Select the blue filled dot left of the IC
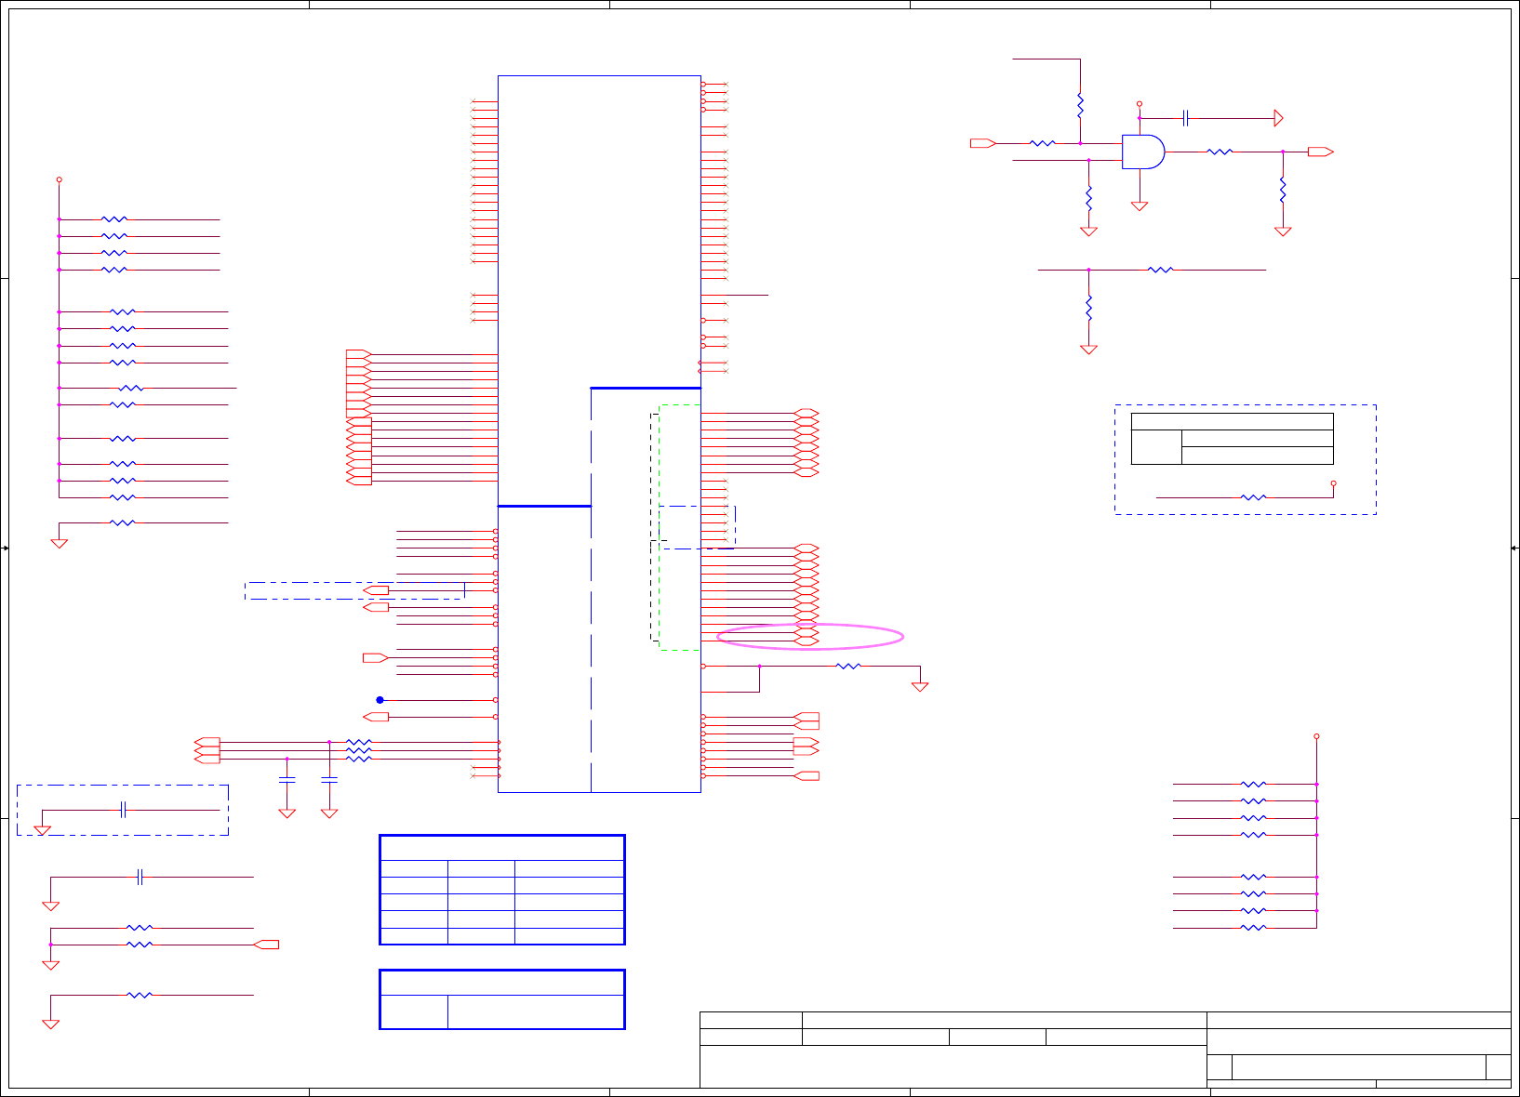1520x1097 pixels. (380, 700)
